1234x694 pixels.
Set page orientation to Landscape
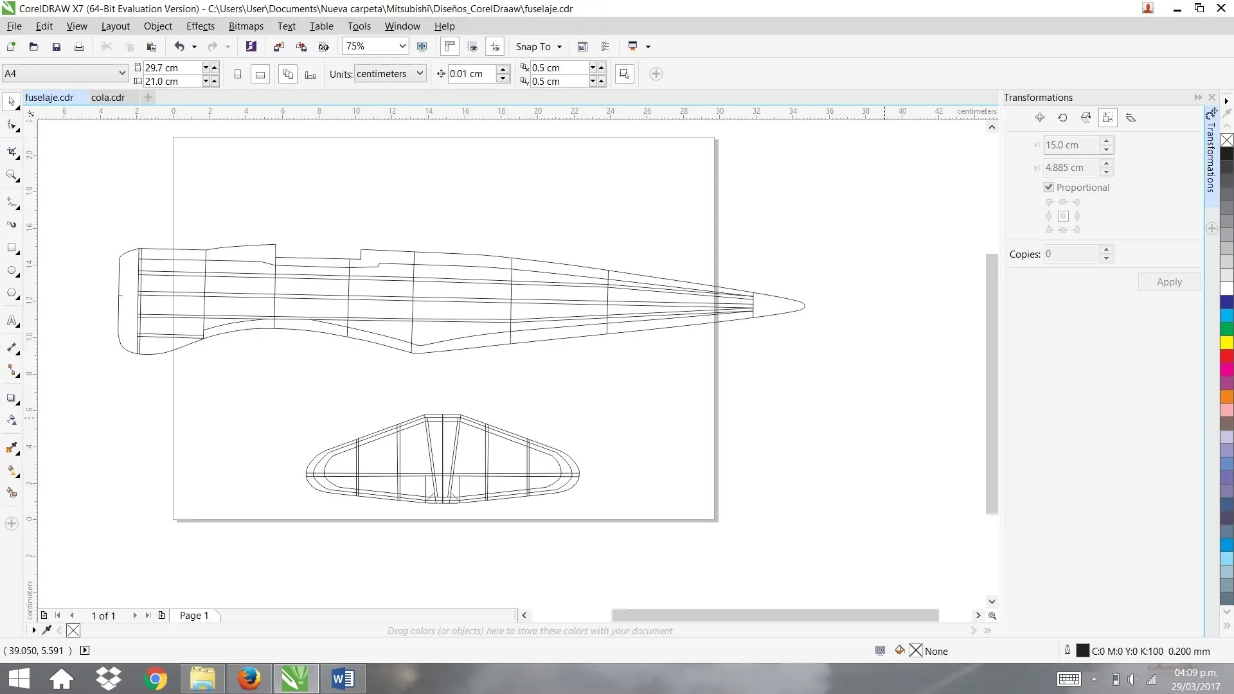pos(260,74)
